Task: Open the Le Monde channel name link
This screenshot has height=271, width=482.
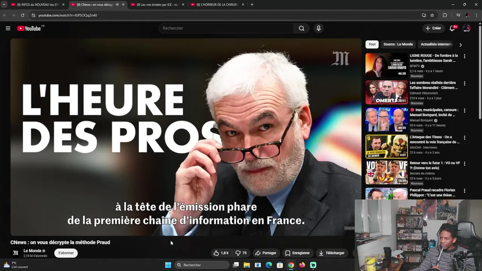Action: click(x=32, y=251)
